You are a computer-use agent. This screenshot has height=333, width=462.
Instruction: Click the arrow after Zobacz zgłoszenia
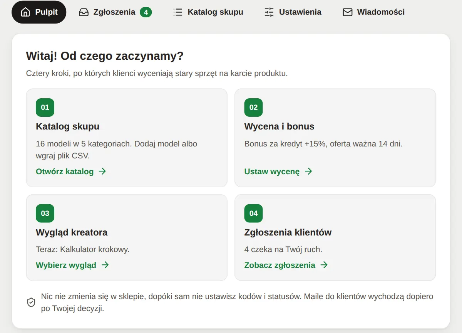(324, 265)
